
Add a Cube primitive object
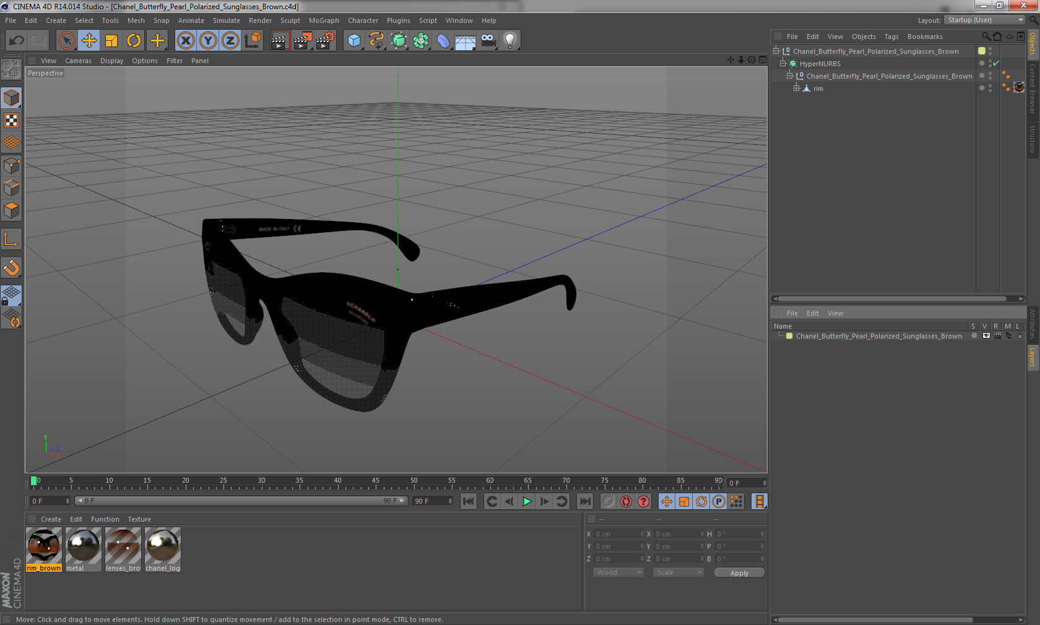click(354, 41)
